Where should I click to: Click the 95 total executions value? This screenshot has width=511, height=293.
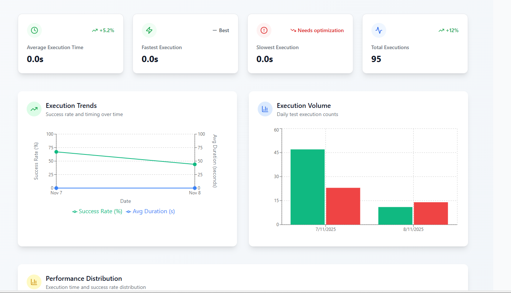[376, 59]
